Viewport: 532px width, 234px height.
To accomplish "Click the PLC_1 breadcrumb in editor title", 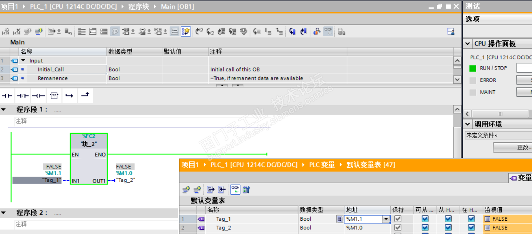I will [x=73, y=7].
